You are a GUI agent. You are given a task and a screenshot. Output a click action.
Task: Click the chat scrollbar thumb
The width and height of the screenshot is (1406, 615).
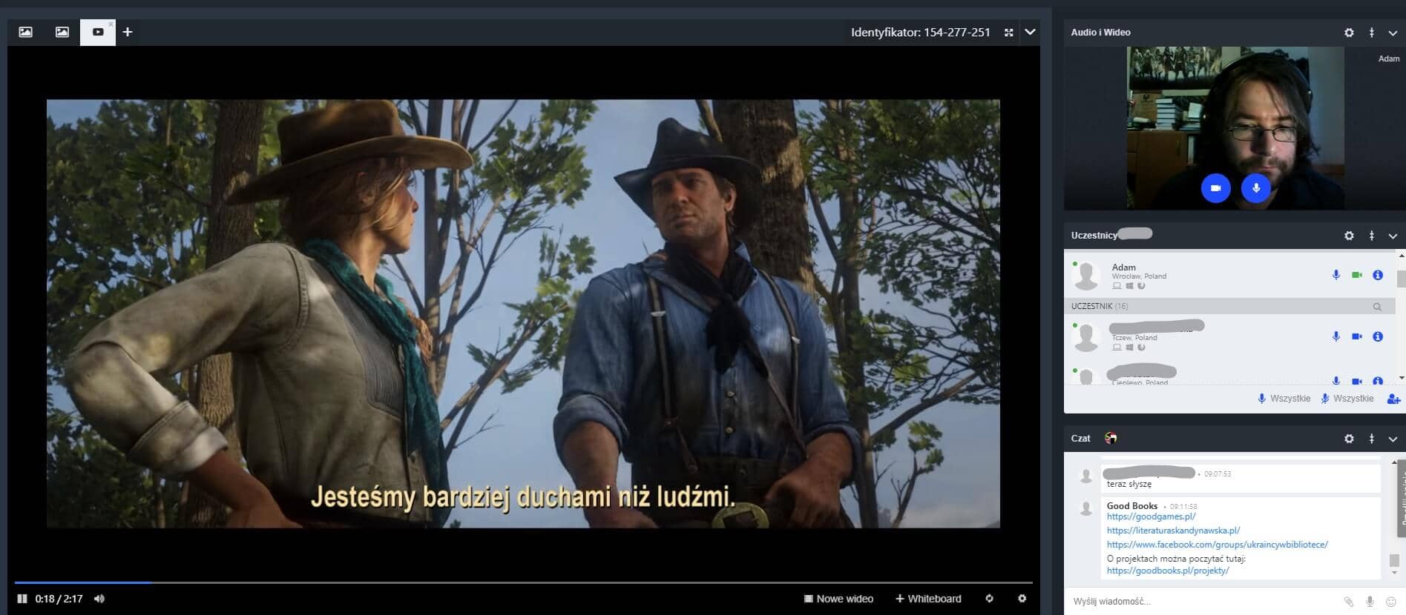1394,560
